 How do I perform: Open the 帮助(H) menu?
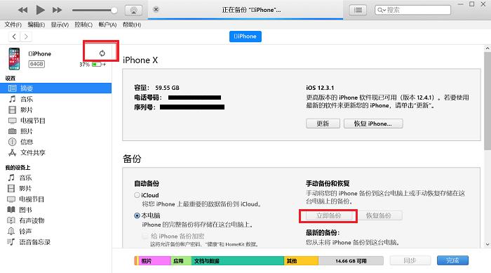(x=132, y=25)
